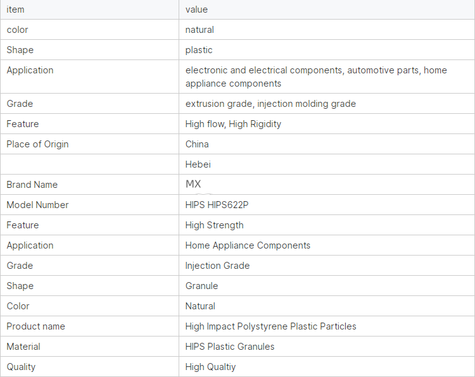Click the "HIPS Plastic Granules" value
Image resolution: width=475 pixels, height=377 pixels.
[x=230, y=347]
